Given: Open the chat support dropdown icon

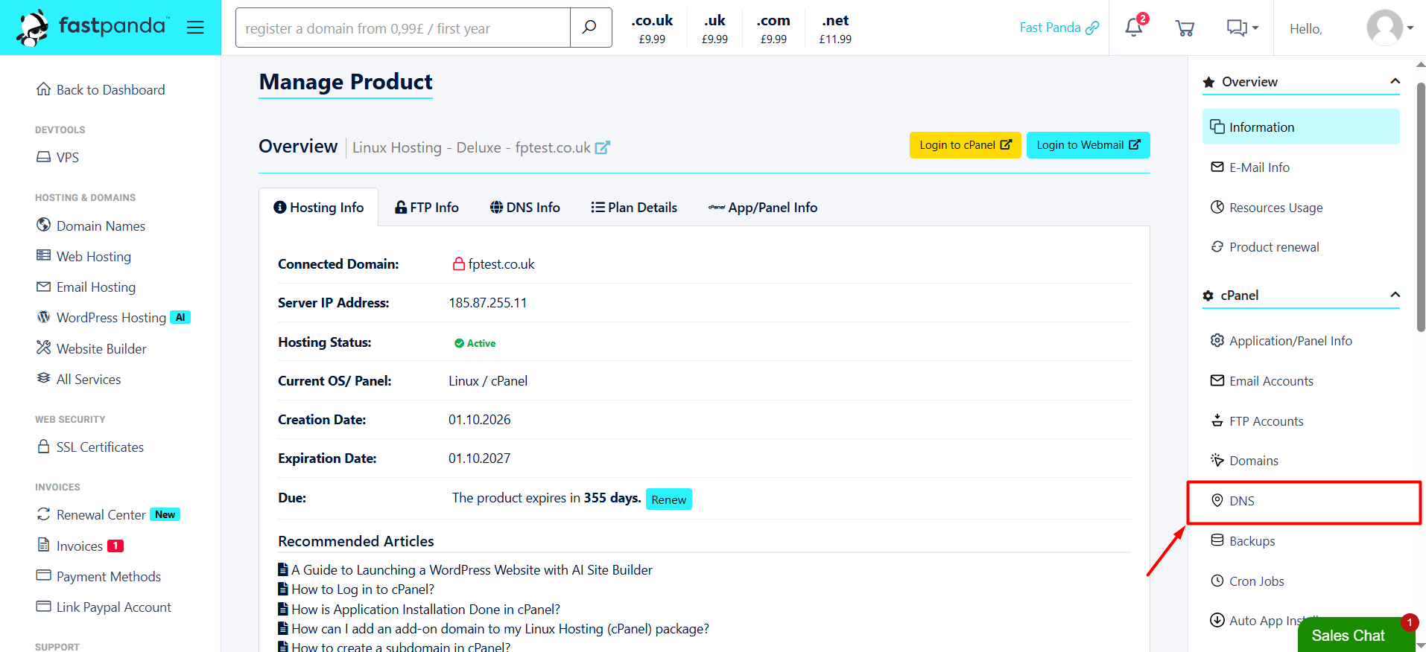Looking at the screenshot, I should [1242, 28].
